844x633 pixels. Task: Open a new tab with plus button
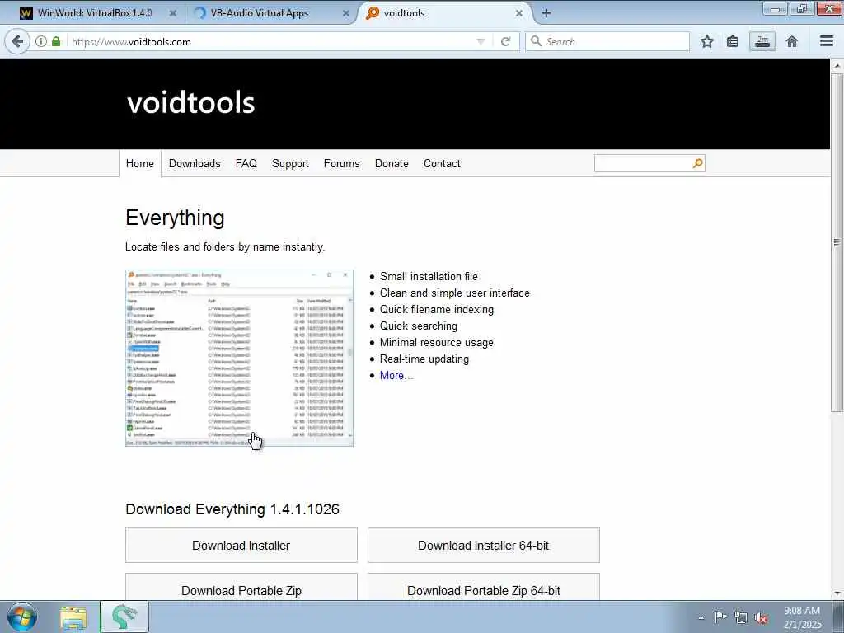[x=546, y=13]
